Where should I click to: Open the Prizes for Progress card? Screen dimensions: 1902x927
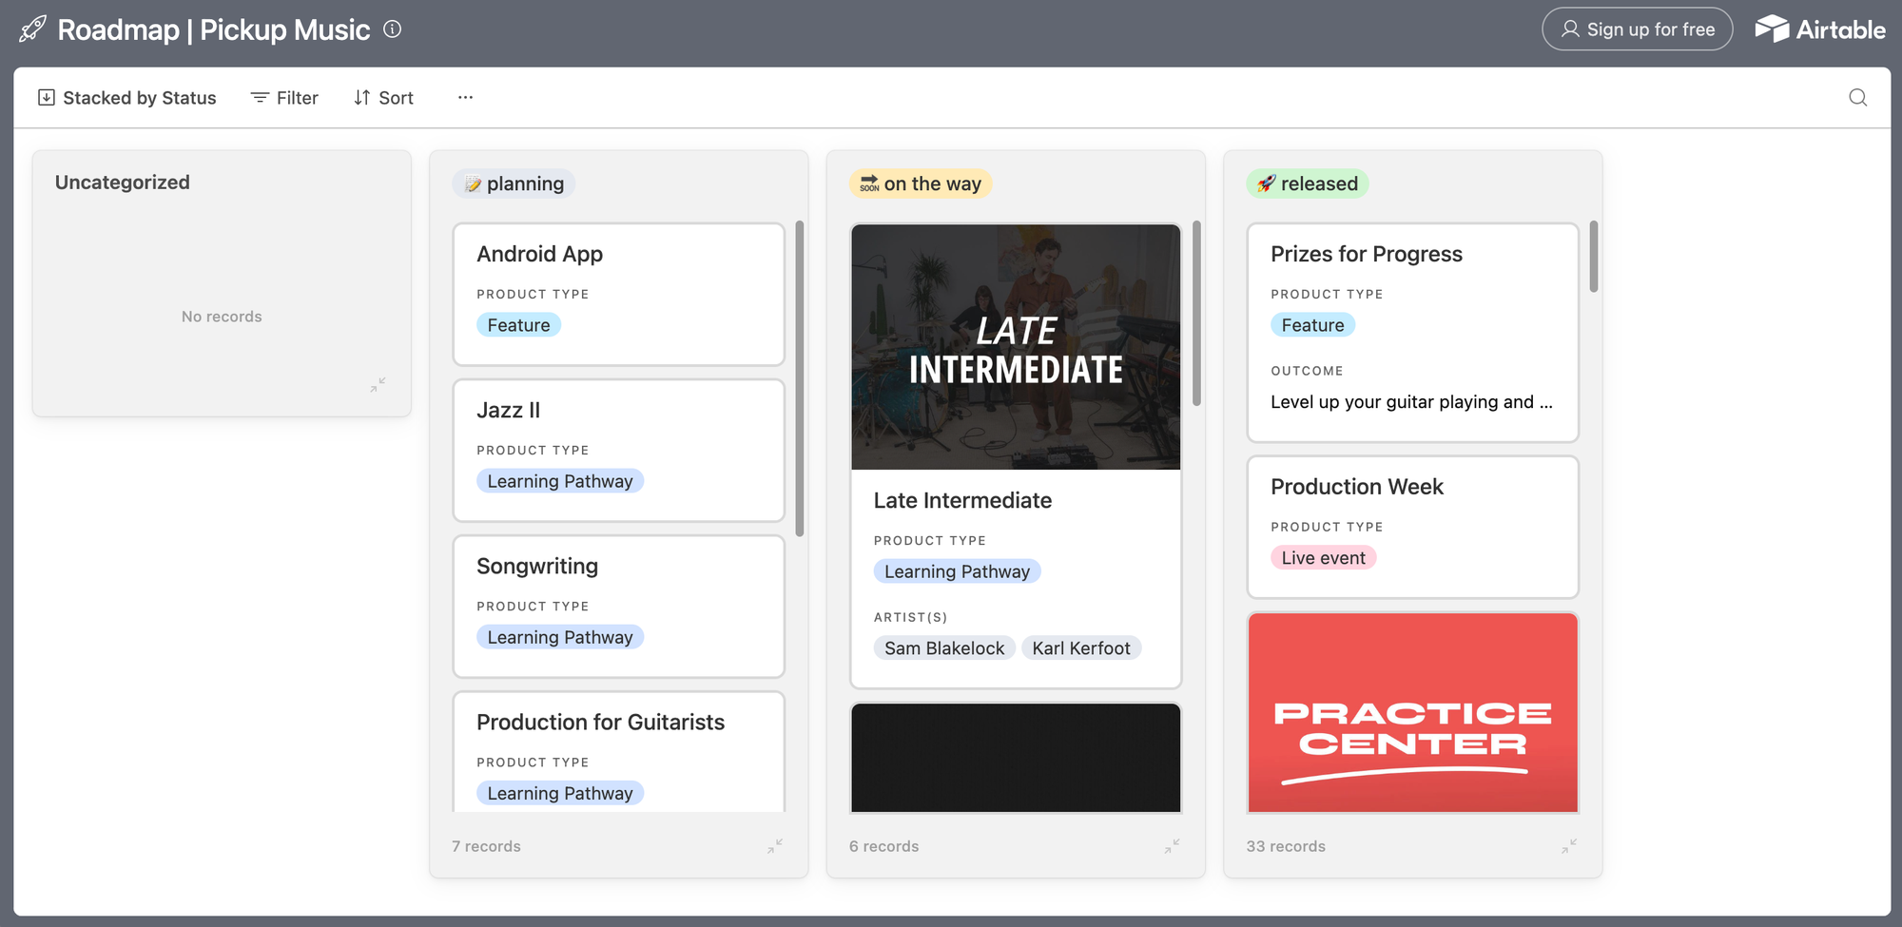pyautogui.click(x=1413, y=333)
